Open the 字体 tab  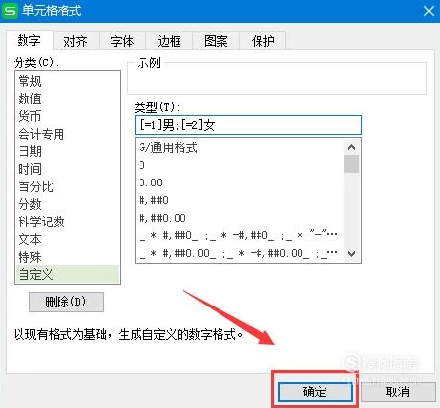122,41
